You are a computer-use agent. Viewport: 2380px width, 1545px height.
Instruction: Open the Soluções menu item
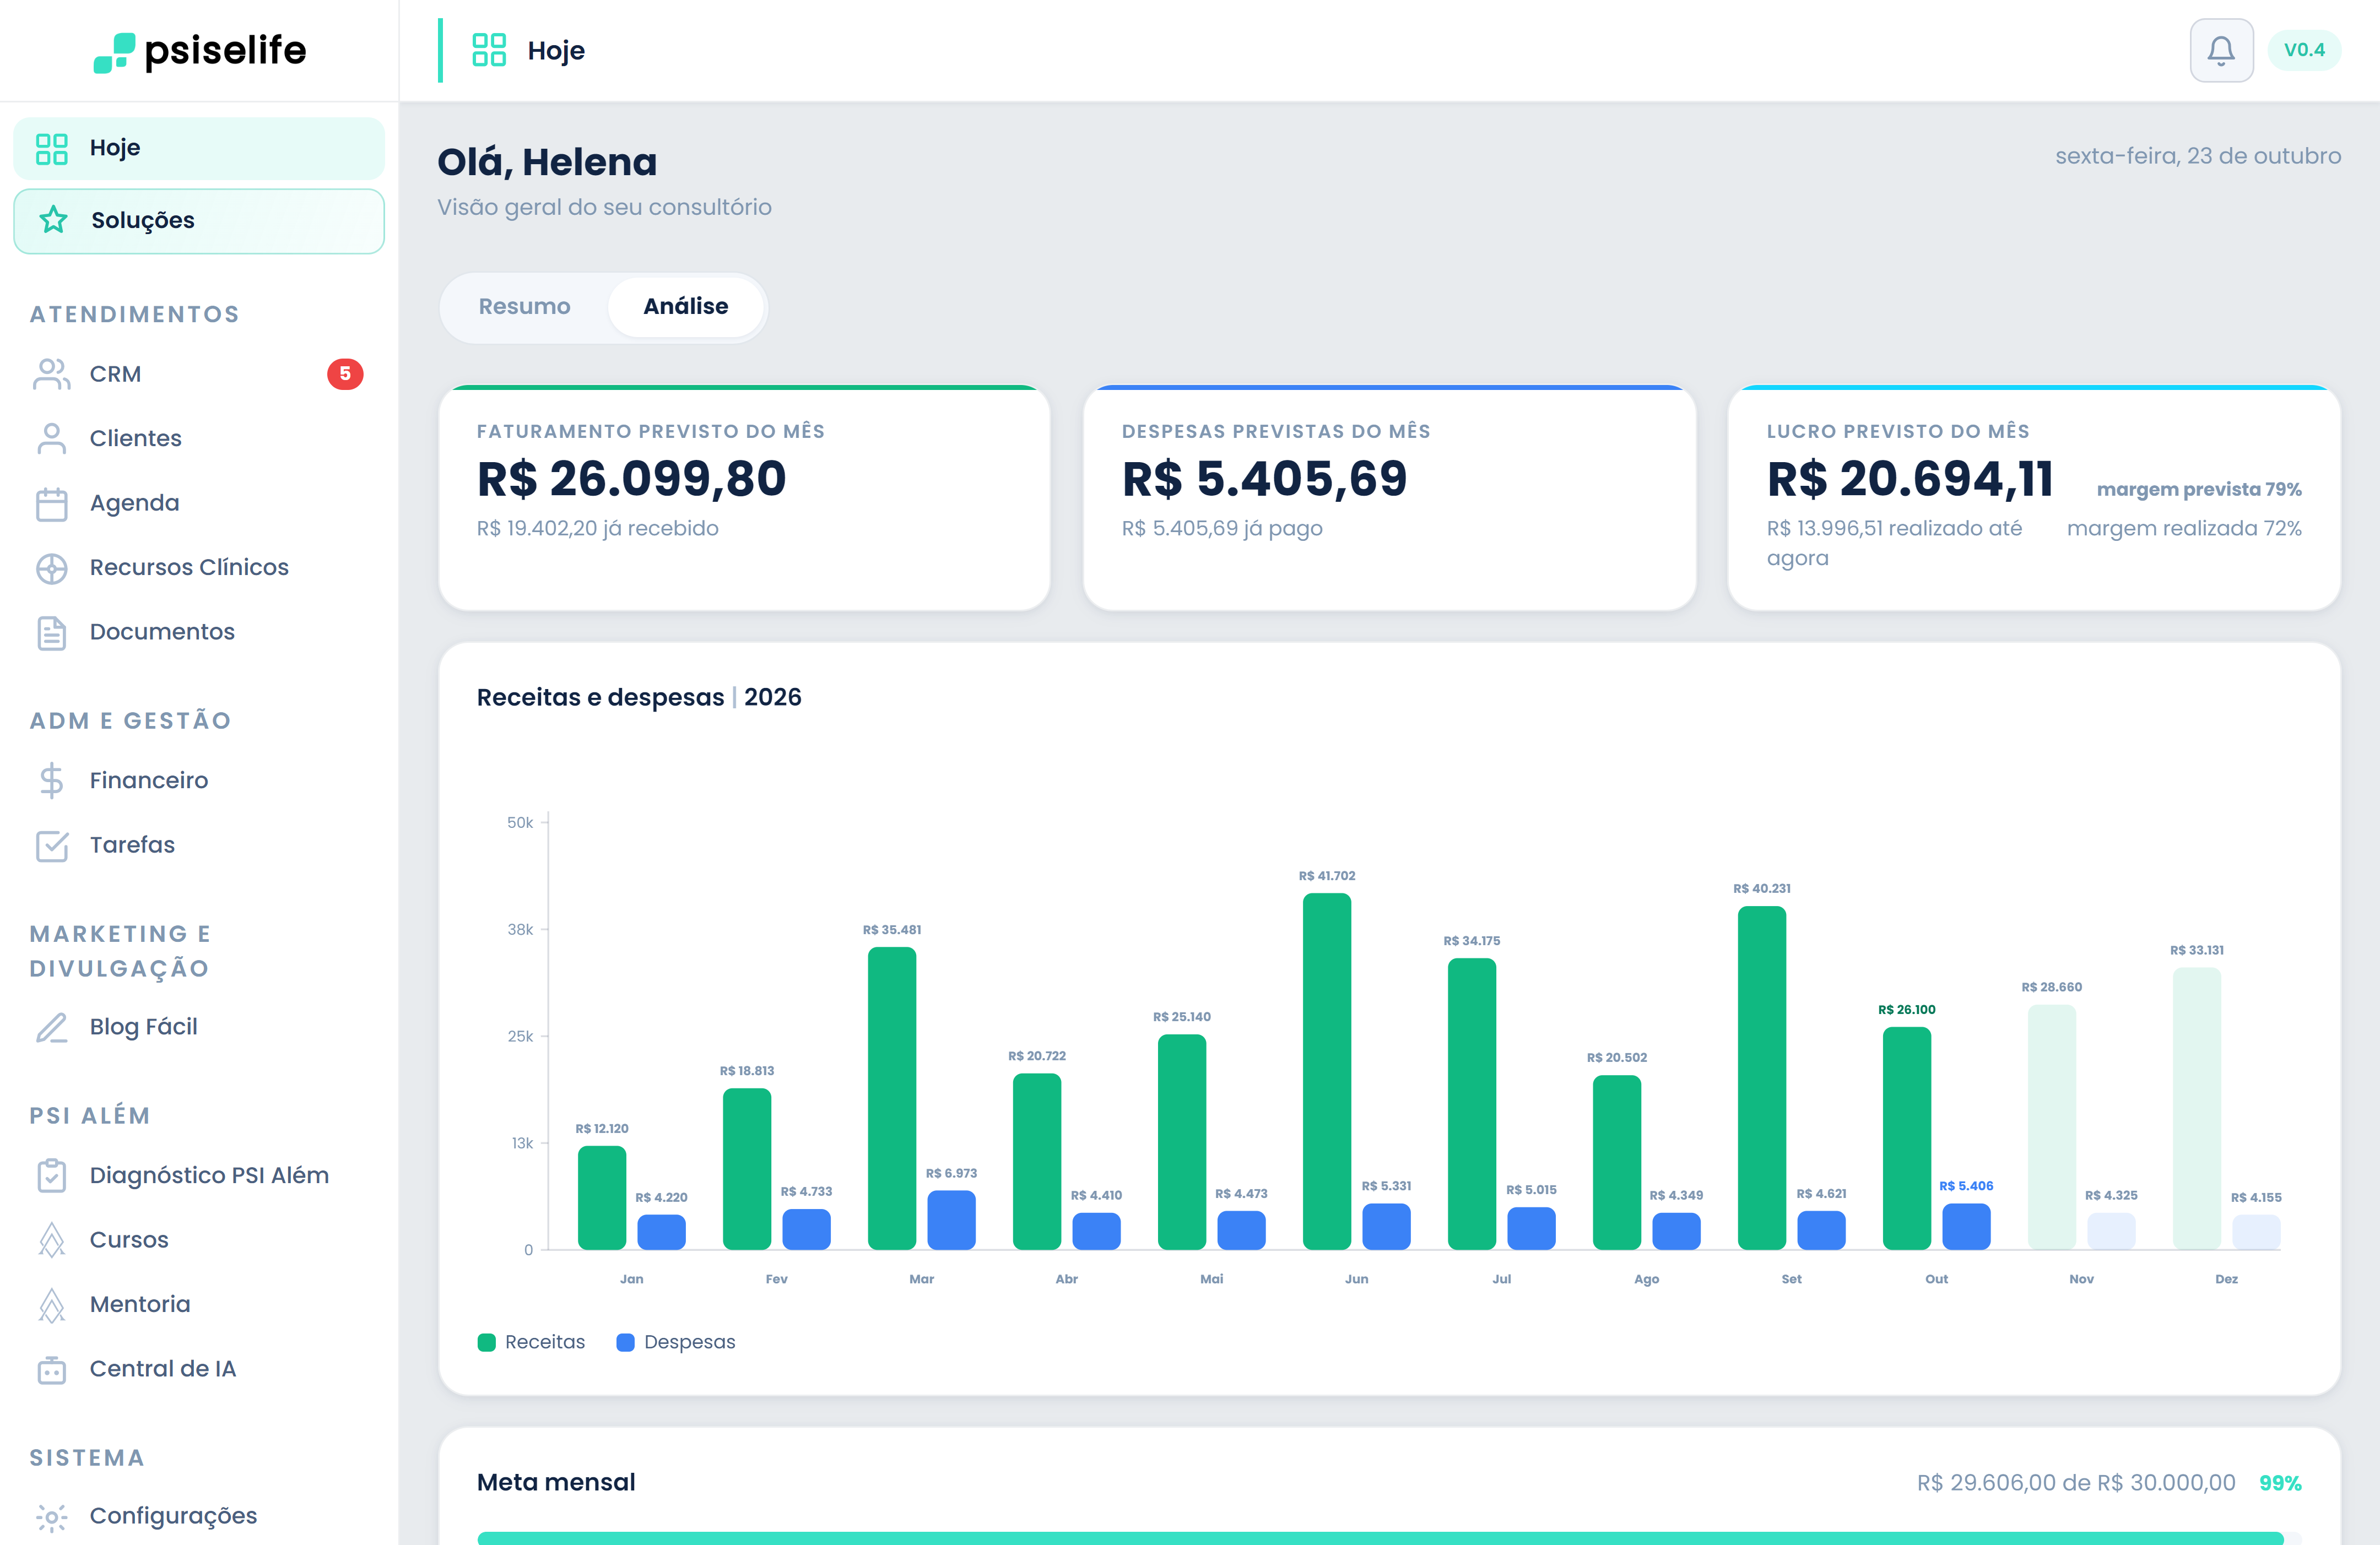(x=199, y=220)
